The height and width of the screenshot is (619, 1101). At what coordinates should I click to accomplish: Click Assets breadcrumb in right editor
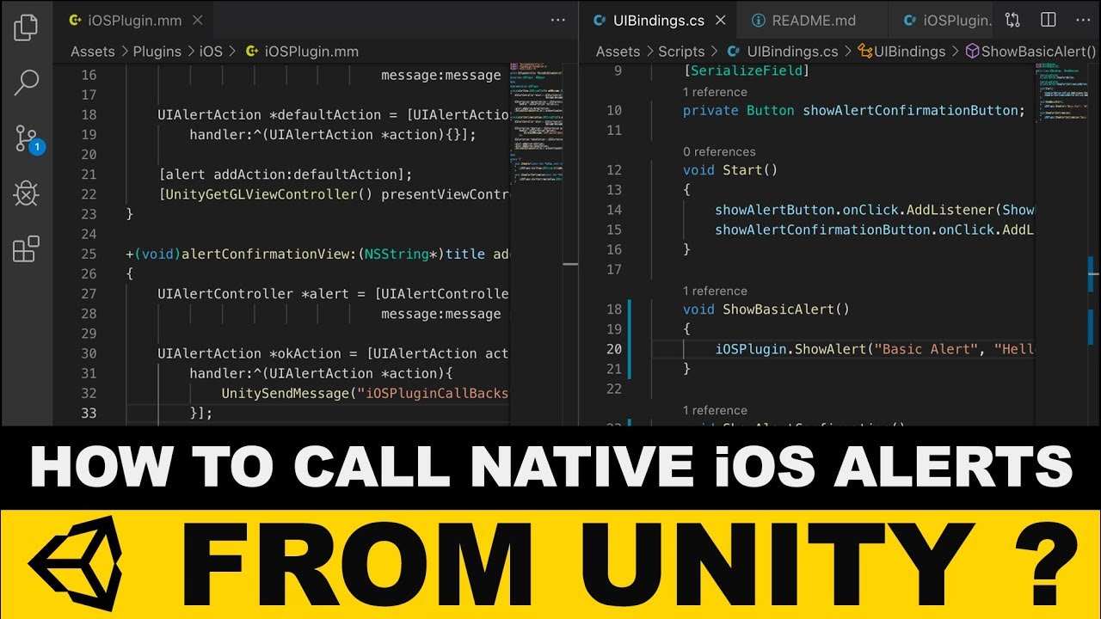point(618,52)
